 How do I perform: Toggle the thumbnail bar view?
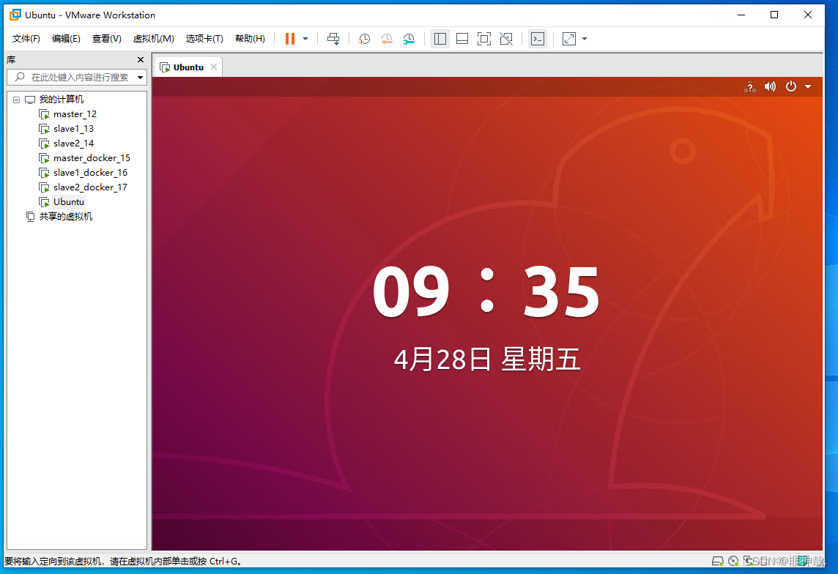[462, 39]
